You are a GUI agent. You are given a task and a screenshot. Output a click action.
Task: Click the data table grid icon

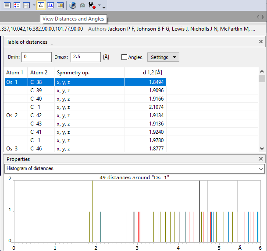tap(26, 6)
